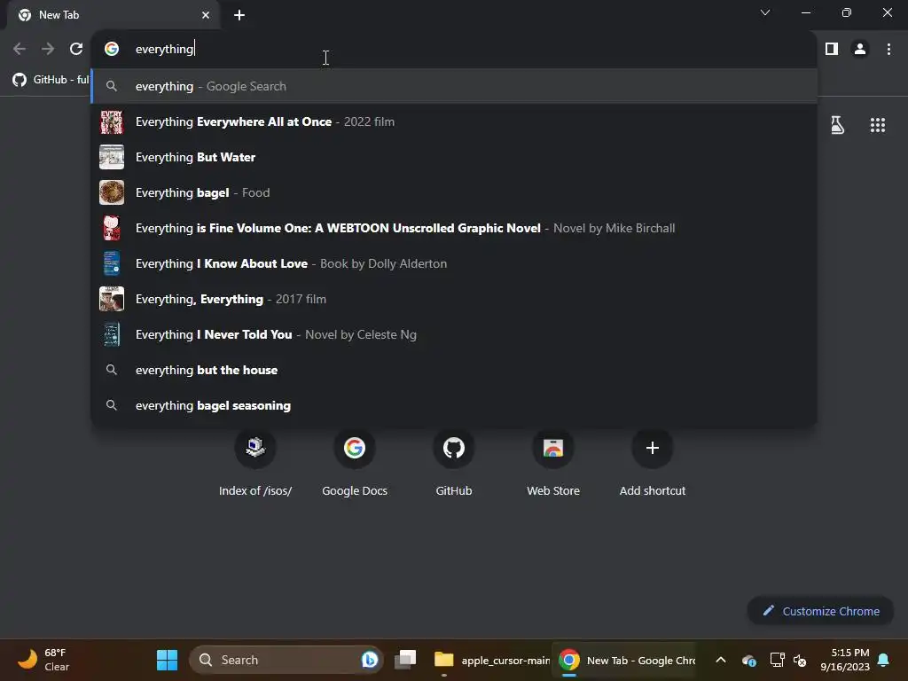Open the Search Labs flask icon

[x=837, y=125]
